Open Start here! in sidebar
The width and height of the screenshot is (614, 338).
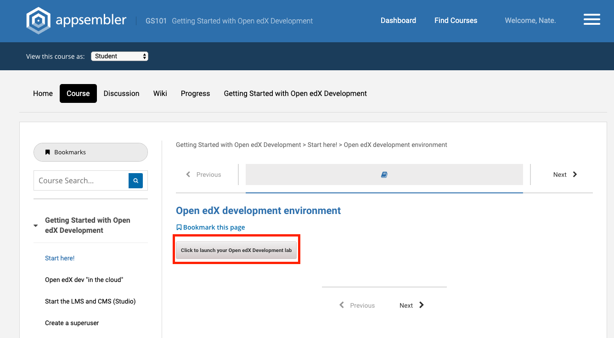point(60,258)
